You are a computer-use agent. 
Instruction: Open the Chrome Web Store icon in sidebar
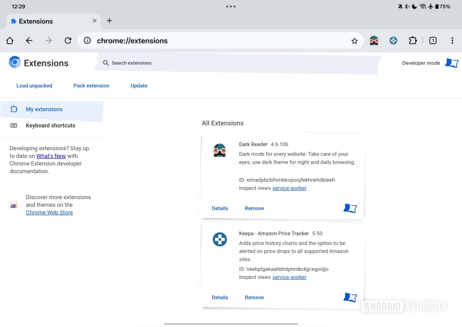point(14,204)
